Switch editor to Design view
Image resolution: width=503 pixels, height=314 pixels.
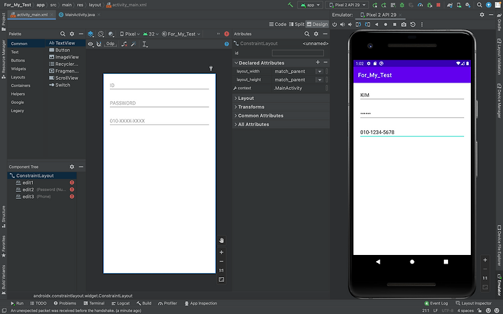(317, 24)
